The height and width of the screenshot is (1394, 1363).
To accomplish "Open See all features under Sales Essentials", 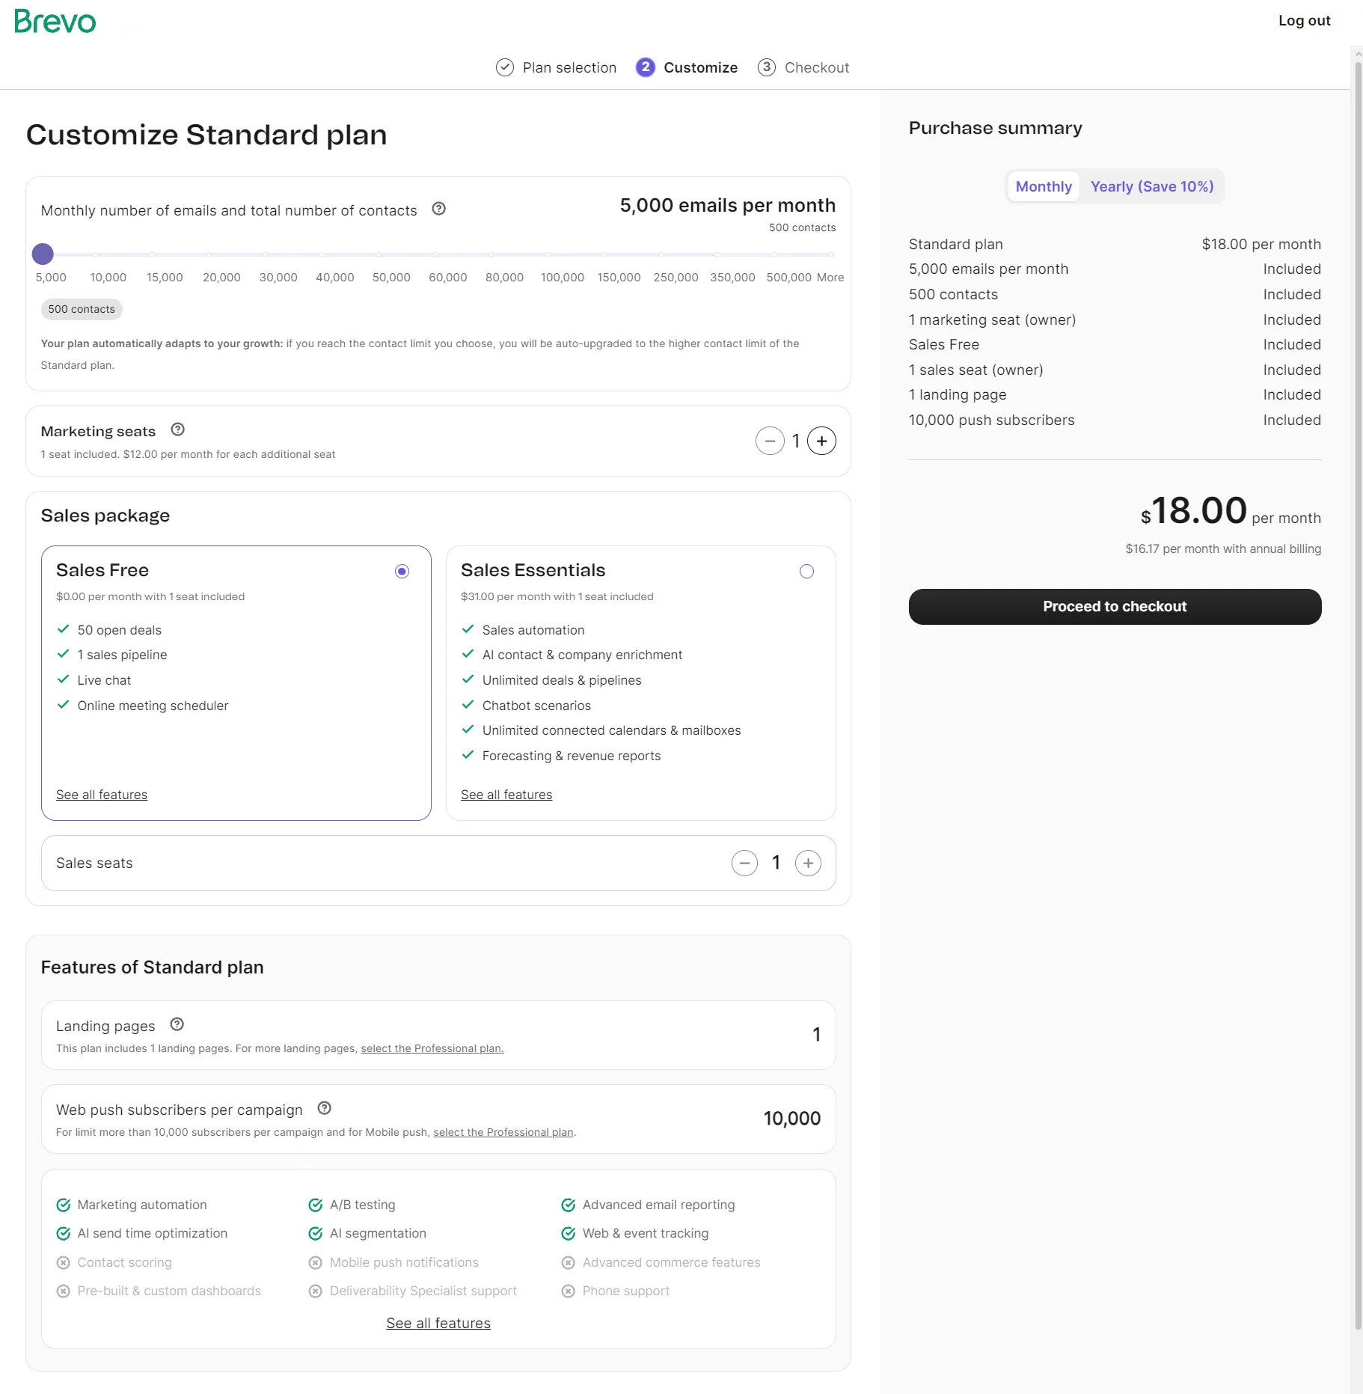I will point(506,795).
